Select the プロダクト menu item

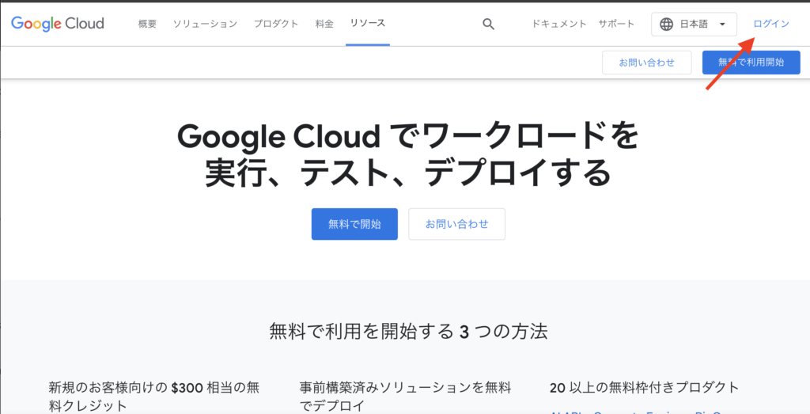tap(276, 24)
